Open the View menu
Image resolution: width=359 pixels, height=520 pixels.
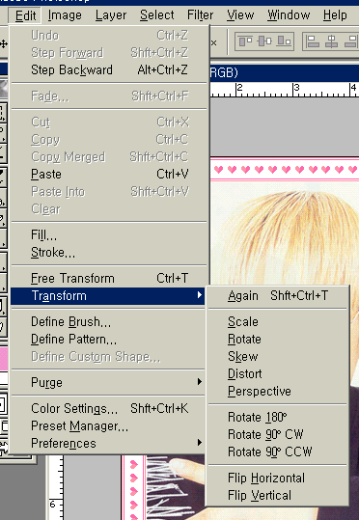pyautogui.click(x=240, y=15)
